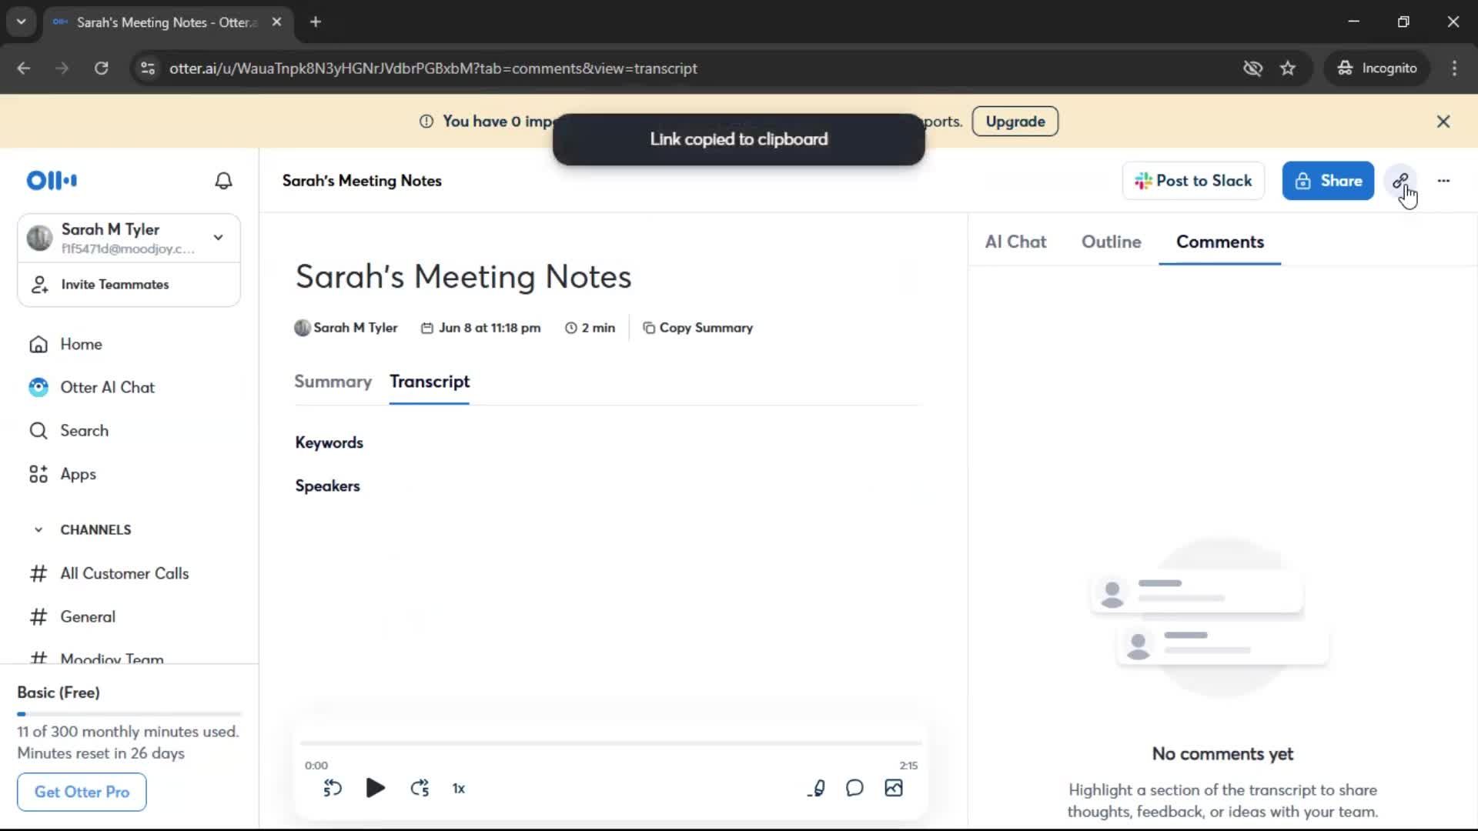
Task: Click the Incognito indicator
Action: point(1377,68)
